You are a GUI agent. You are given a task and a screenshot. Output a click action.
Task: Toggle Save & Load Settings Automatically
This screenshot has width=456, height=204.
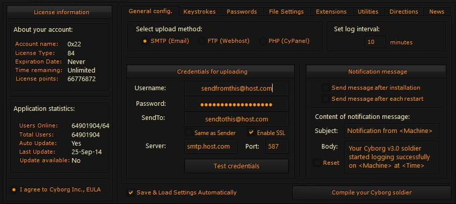point(131,192)
